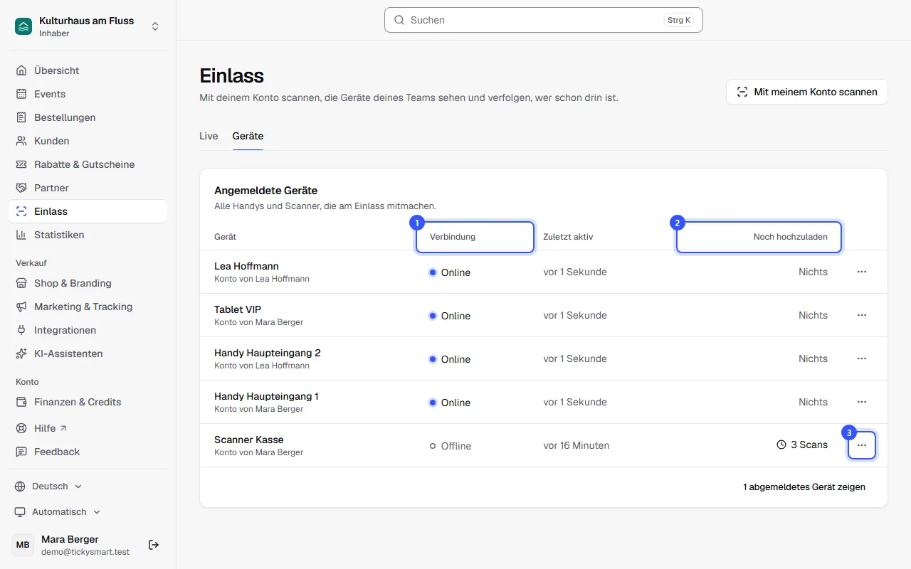
Task: Open Events calendar icon in sidebar
Action: click(21, 94)
